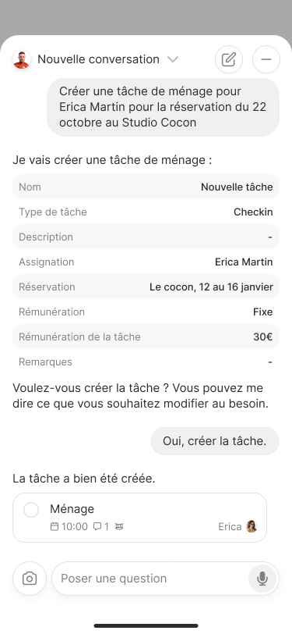Mark the Ménage task as completed
The image size is (292, 634).
(x=31, y=510)
